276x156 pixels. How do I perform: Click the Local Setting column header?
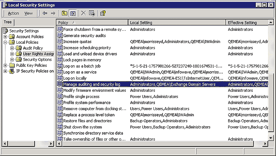(177, 23)
